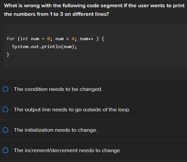Click the answer text 'The condition needs to be changed.'
The image size is (187, 162).
coord(58,89)
